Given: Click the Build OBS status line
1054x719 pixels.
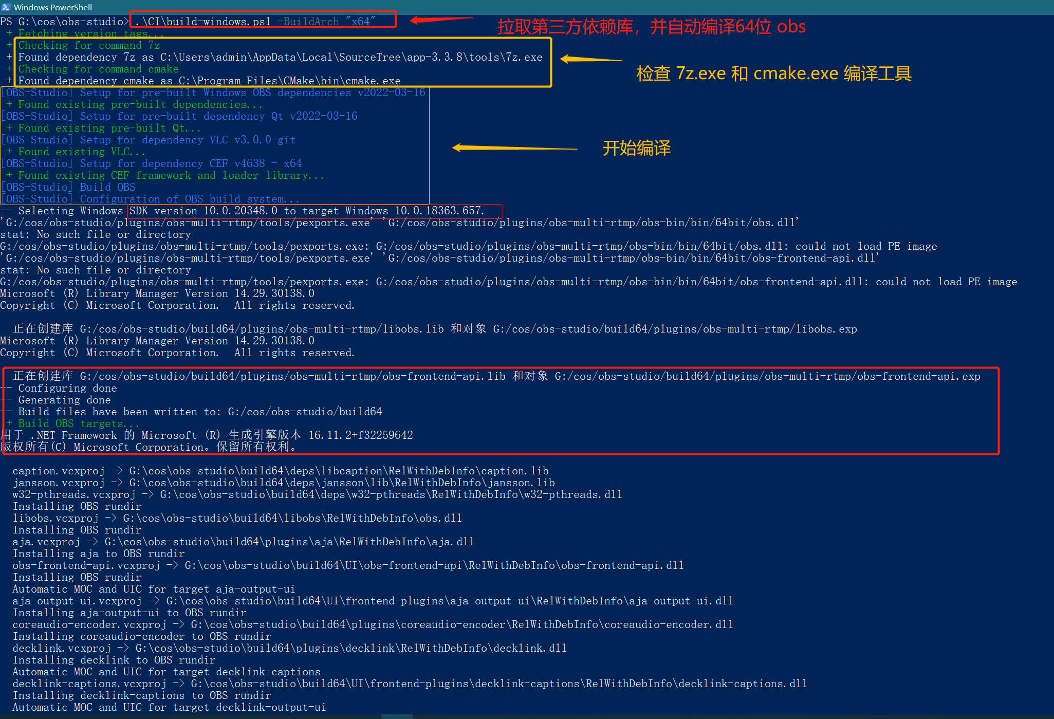Looking at the screenshot, I should click(67, 187).
